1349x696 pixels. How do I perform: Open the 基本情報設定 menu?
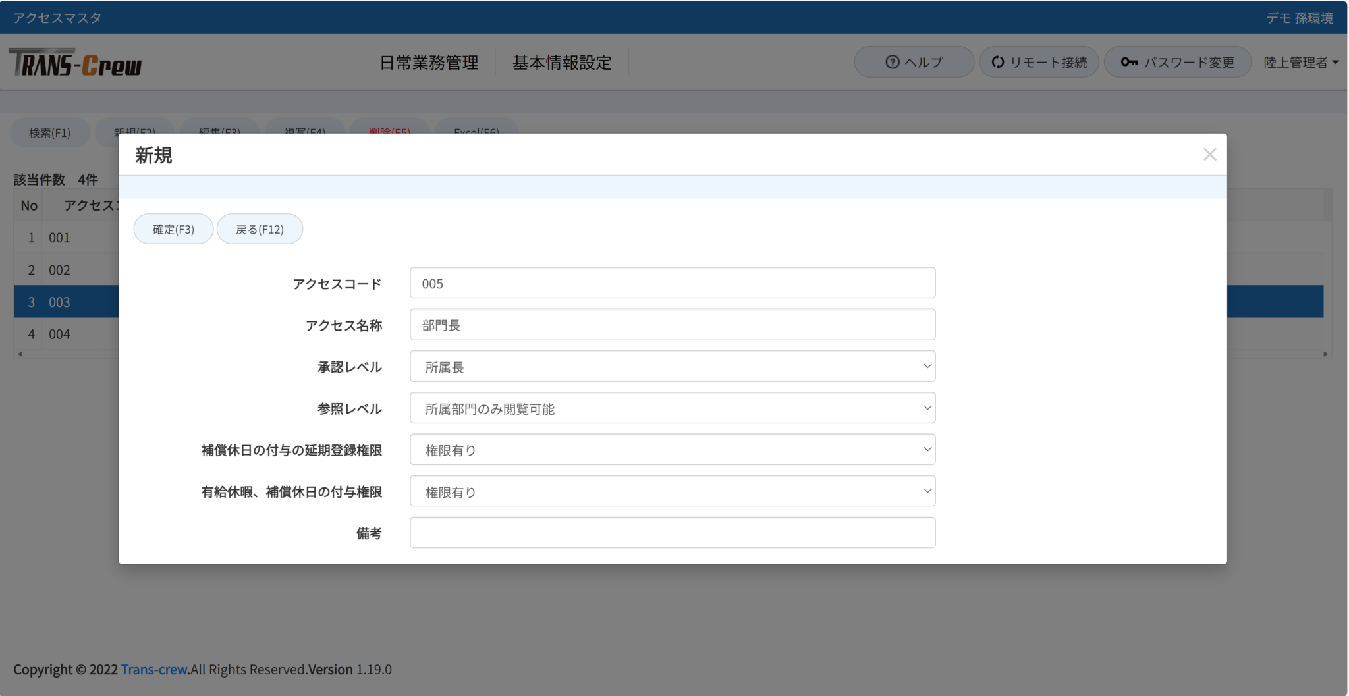pos(562,63)
